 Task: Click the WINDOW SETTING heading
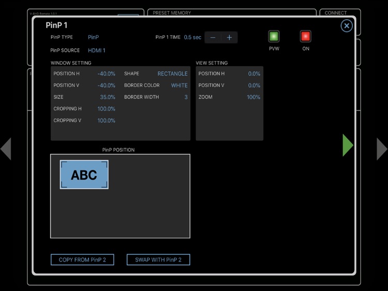pos(71,63)
